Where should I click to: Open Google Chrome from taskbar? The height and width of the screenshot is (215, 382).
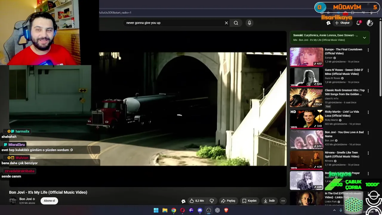[x=174, y=210]
